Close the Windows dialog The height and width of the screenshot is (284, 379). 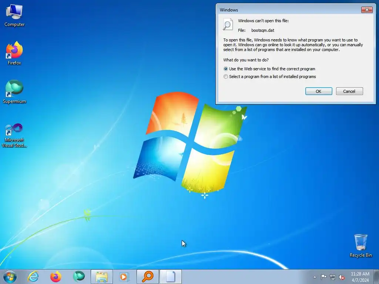367,10
